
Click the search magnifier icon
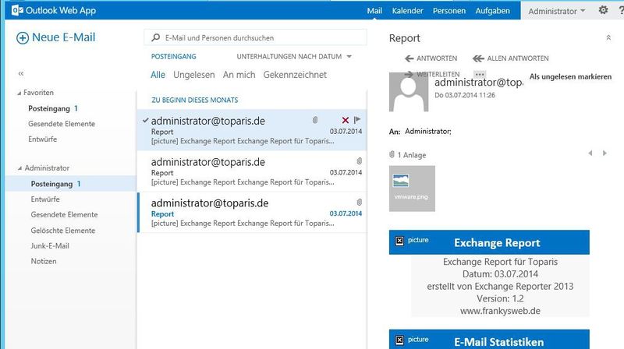pyautogui.click(x=155, y=37)
